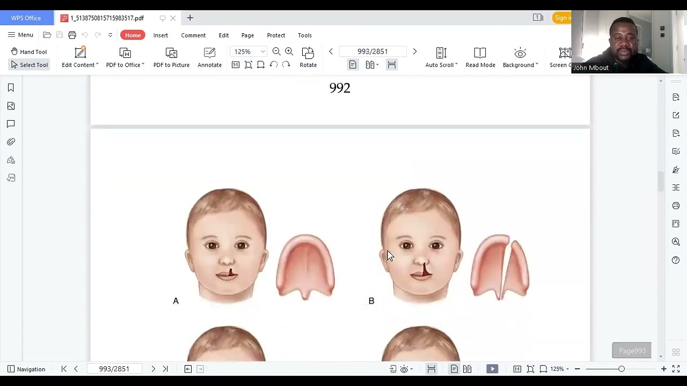Image resolution: width=687 pixels, height=386 pixels.
Task: Click the PDF to Picture icon
Action: point(171,53)
